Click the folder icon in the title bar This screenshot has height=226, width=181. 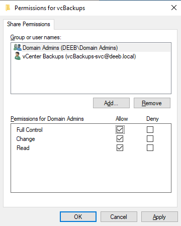[x=8, y=8]
